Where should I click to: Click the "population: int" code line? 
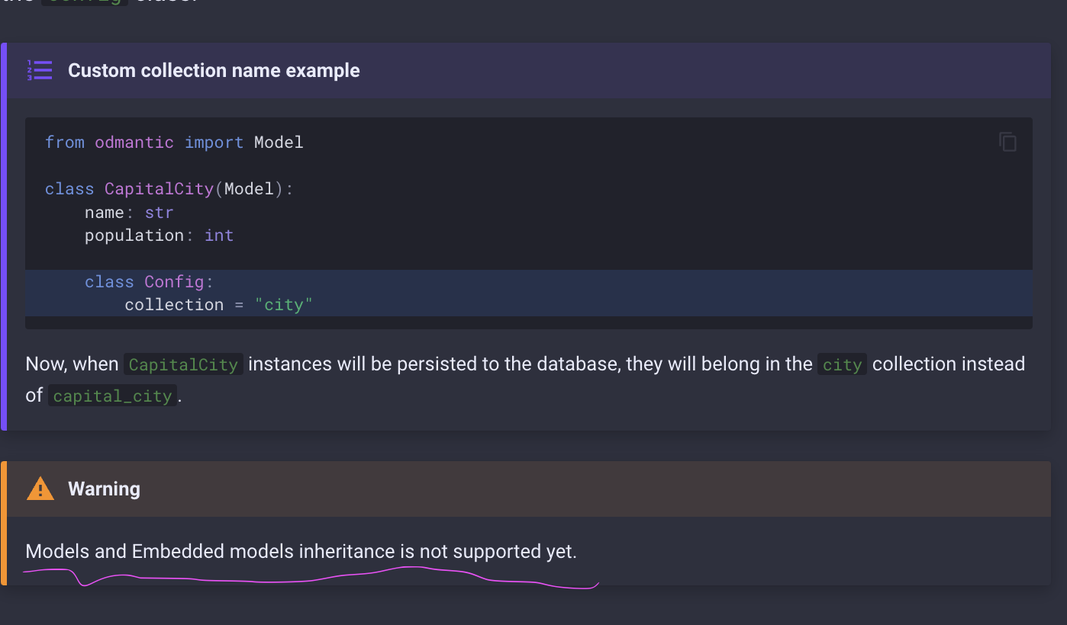coord(159,236)
